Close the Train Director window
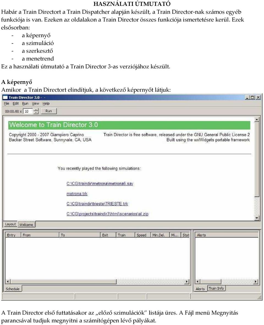The width and height of the screenshot is (264, 325). click(258, 97)
